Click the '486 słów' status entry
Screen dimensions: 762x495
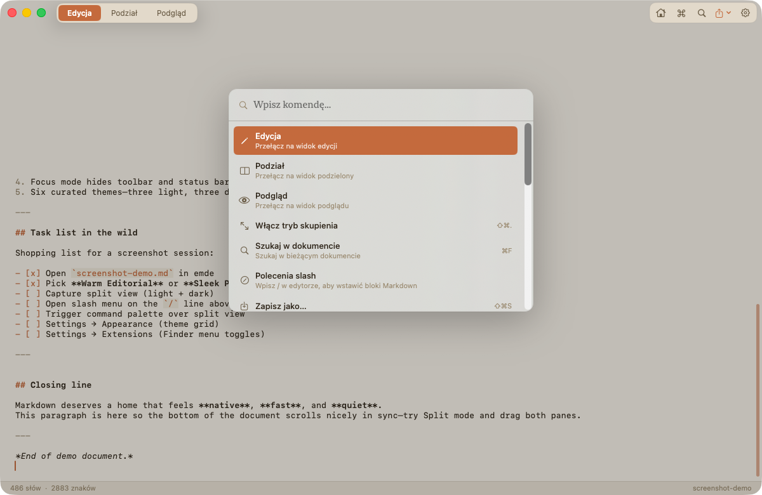coord(25,488)
